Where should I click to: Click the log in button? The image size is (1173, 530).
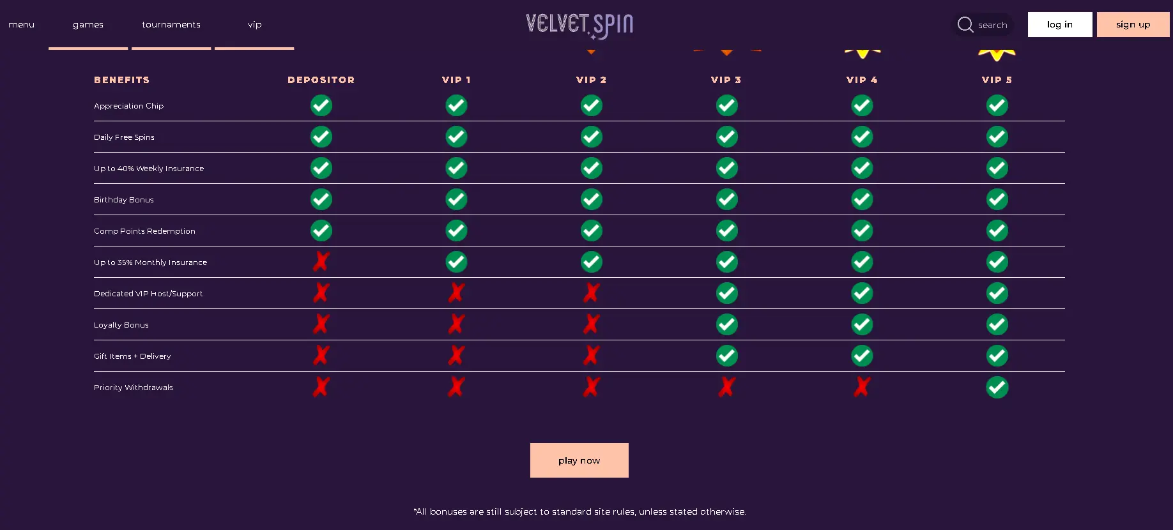click(x=1059, y=24)
